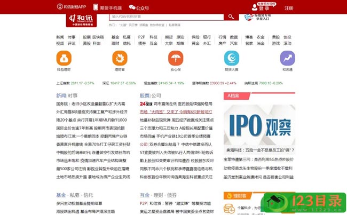This screenshot has height=215, width=347.
Task: Click the 恒生指数 index quote
Action: coord(164,83)
